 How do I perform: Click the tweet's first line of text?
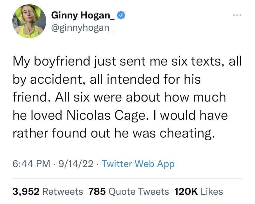pyautogui.click(x=127, y=62)
